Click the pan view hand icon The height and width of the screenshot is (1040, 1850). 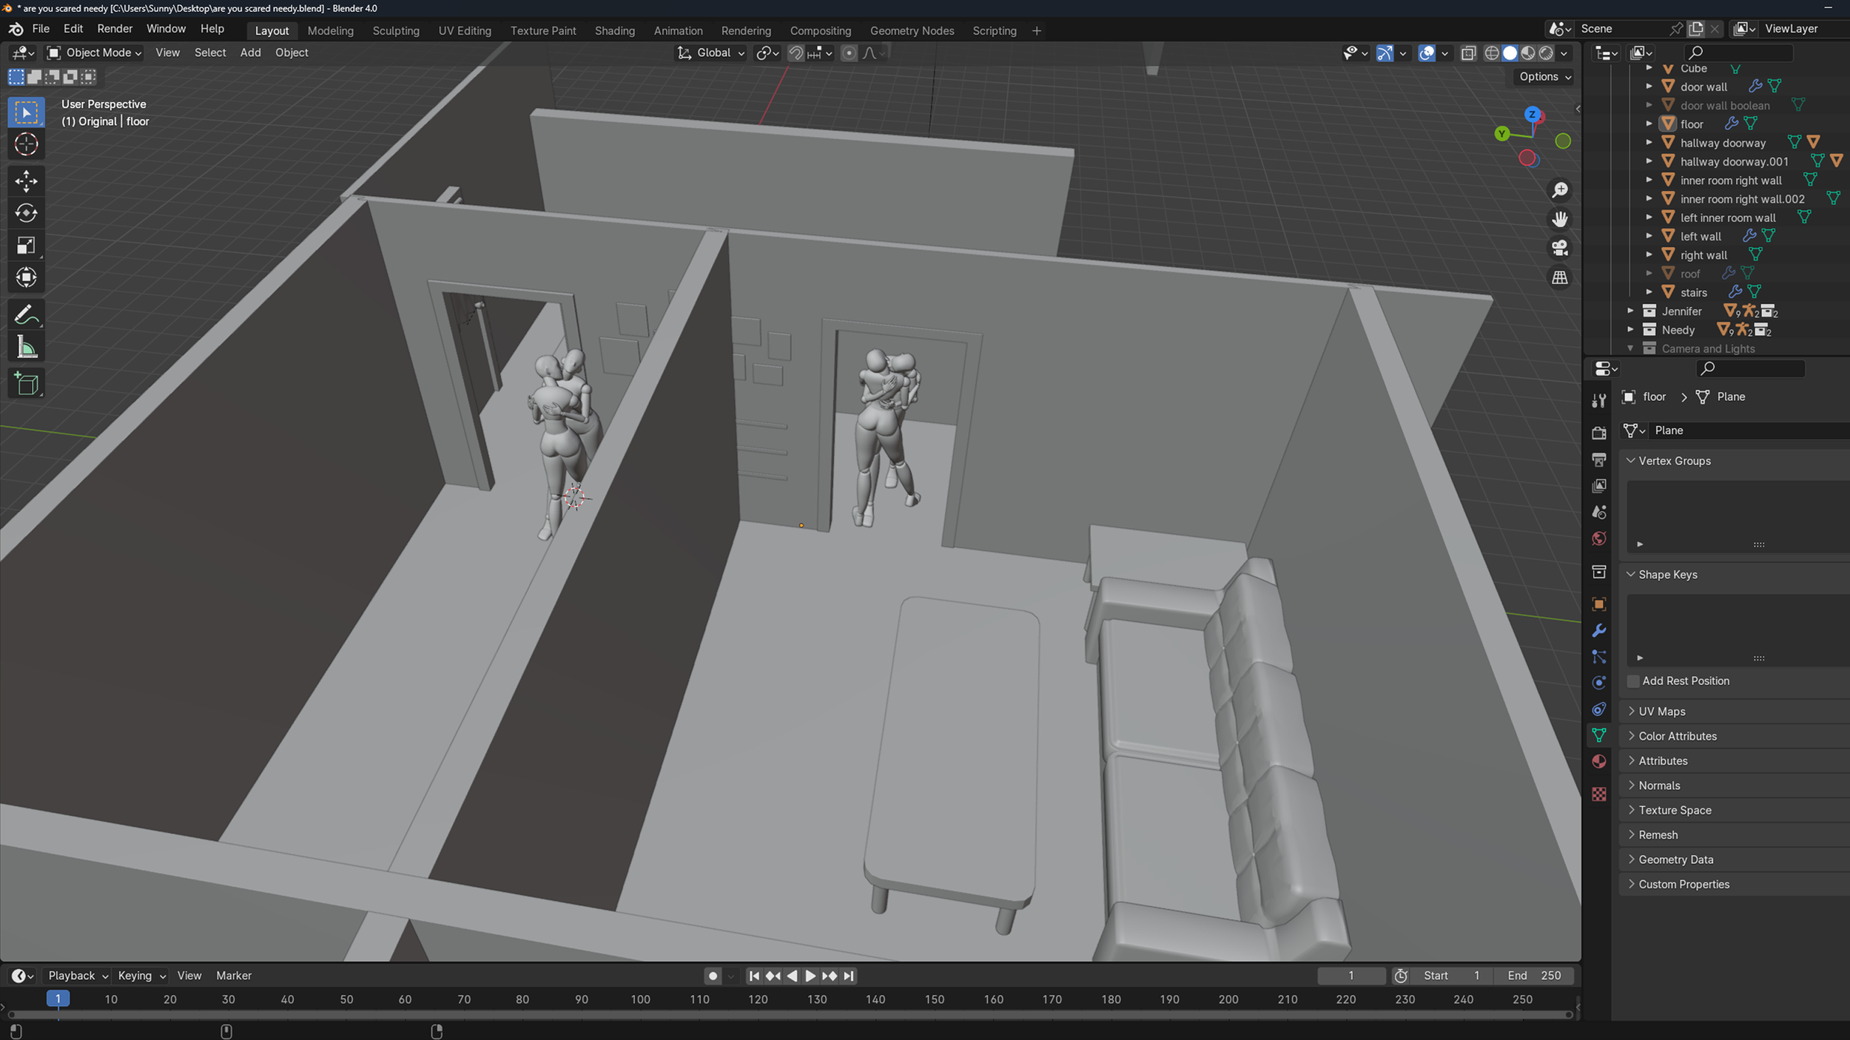click(1560, 219)
